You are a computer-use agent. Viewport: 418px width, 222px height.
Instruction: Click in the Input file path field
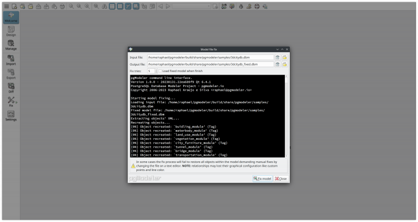point(210,58)
